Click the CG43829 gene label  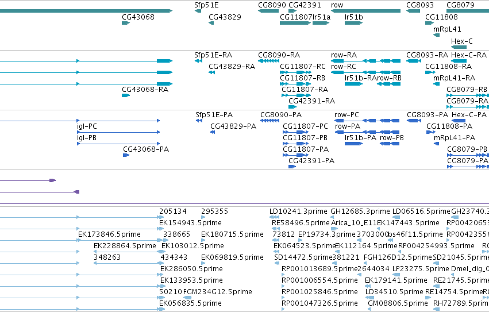point(225,17)
